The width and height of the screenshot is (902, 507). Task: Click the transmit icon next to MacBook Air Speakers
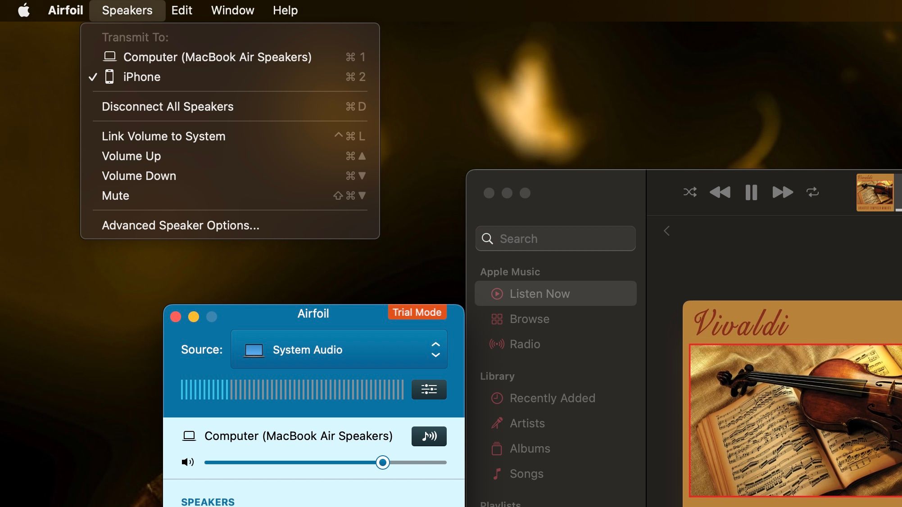[x=428, y=436]
